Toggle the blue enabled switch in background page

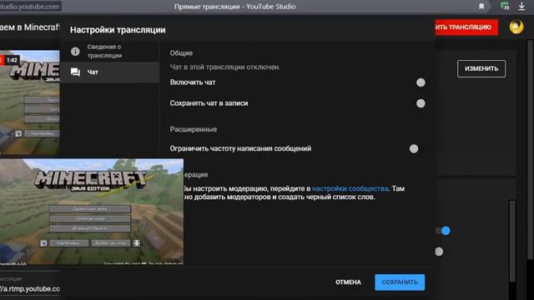[443, 231]
